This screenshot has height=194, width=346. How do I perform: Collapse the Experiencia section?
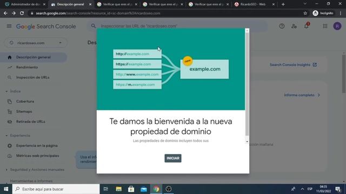click(x=17, y=135)
